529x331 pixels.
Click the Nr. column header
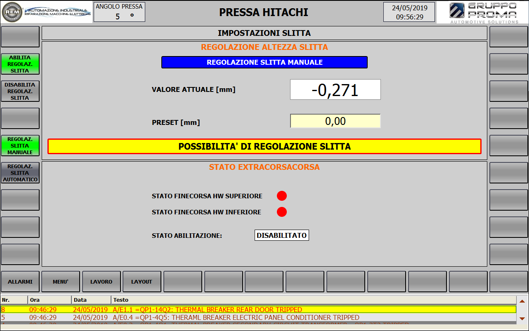pyautogui.click(x=14, y=300)
